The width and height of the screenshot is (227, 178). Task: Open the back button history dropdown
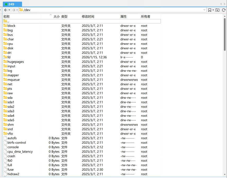[9, 10]
